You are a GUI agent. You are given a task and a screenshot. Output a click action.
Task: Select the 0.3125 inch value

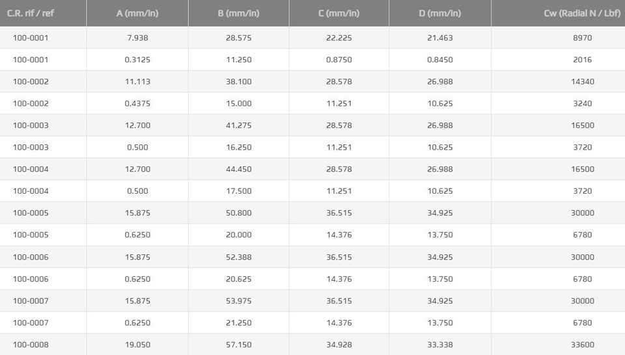coord(137,60)
